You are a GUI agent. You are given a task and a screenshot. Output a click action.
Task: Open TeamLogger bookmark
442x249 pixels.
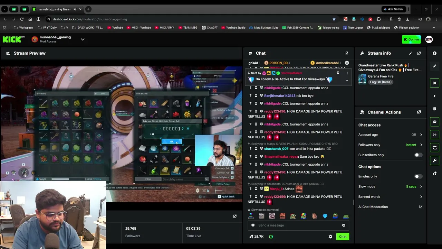[x=353, y=28]
